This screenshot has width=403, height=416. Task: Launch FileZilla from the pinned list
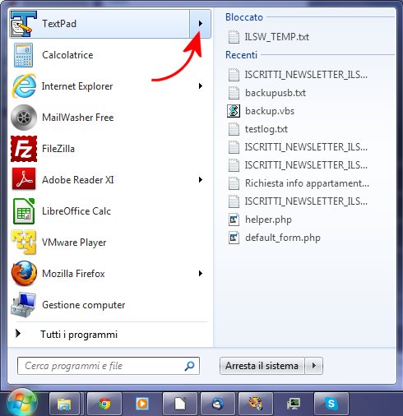(109, 149)
